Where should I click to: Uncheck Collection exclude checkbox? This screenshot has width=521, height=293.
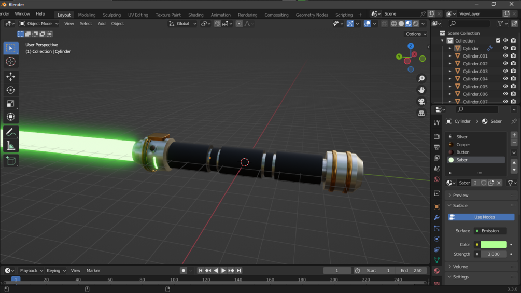point(498,40)
